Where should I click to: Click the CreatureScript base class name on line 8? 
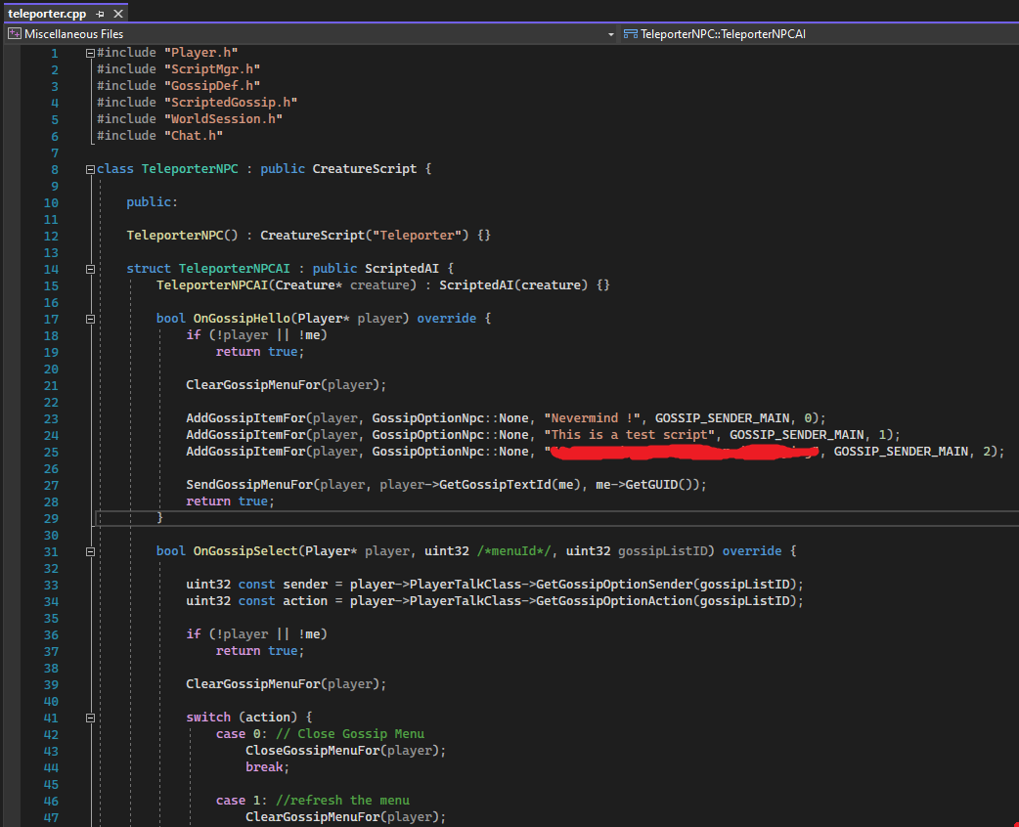[x=364, y=169]
